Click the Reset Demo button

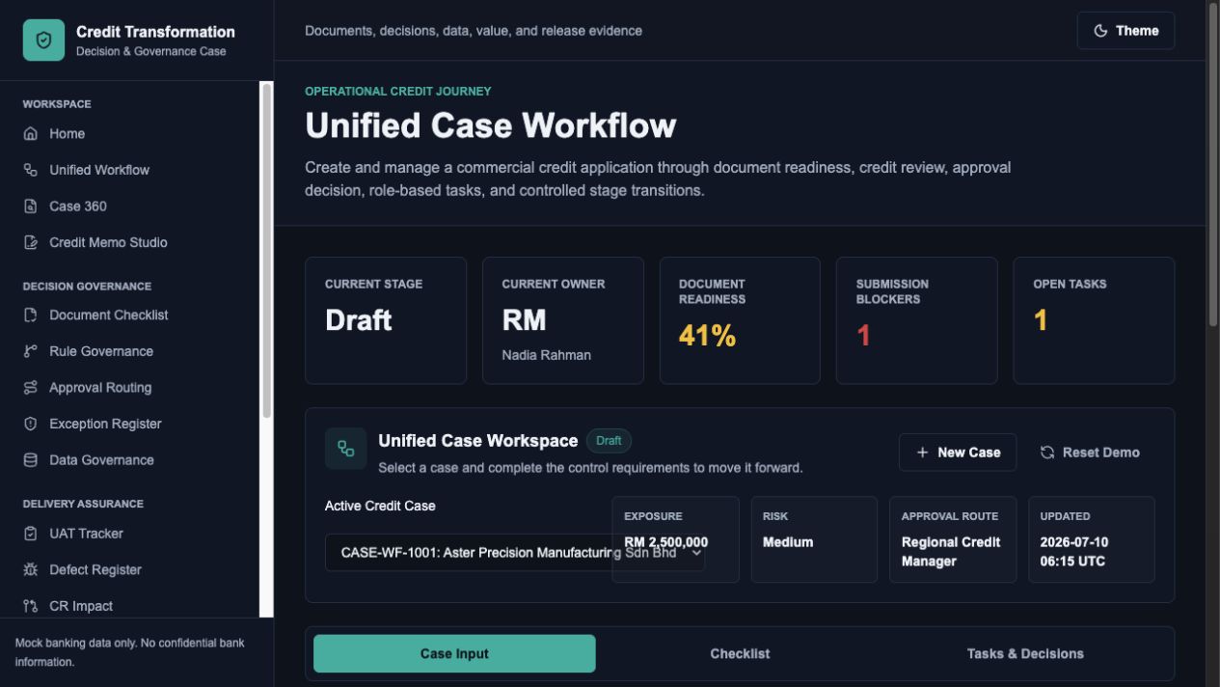pos(1090,453)
